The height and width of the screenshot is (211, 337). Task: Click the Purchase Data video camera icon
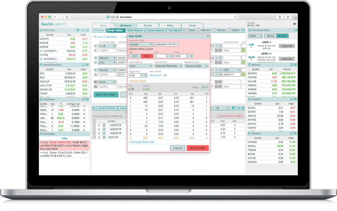coord(296,30)
